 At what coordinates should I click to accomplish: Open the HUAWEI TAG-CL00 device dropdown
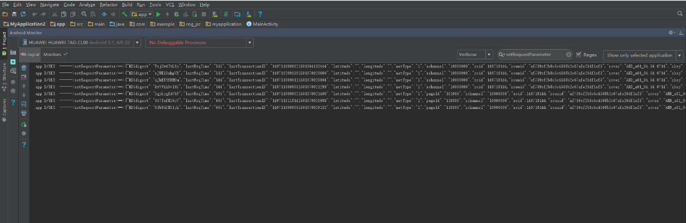click(79, 42)
